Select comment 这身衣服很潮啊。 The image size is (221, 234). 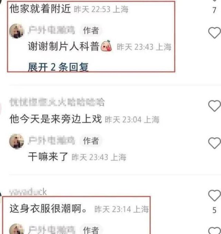pos(49,209)
